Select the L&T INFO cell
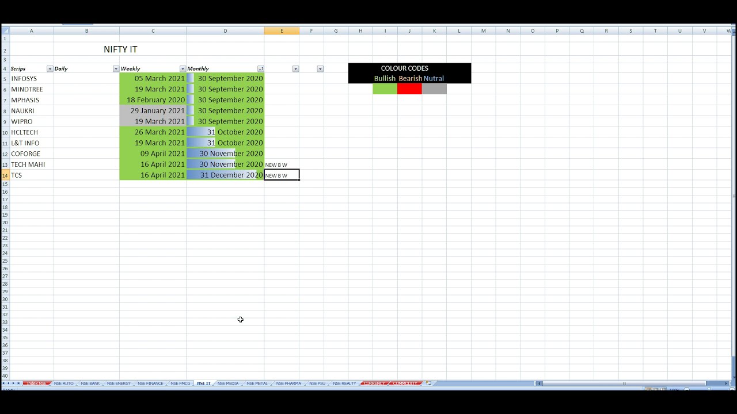The width and height of the screenshot is (737, 414). (x=32, y=143)
